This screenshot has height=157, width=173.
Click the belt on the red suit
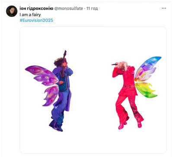[129, 86]
